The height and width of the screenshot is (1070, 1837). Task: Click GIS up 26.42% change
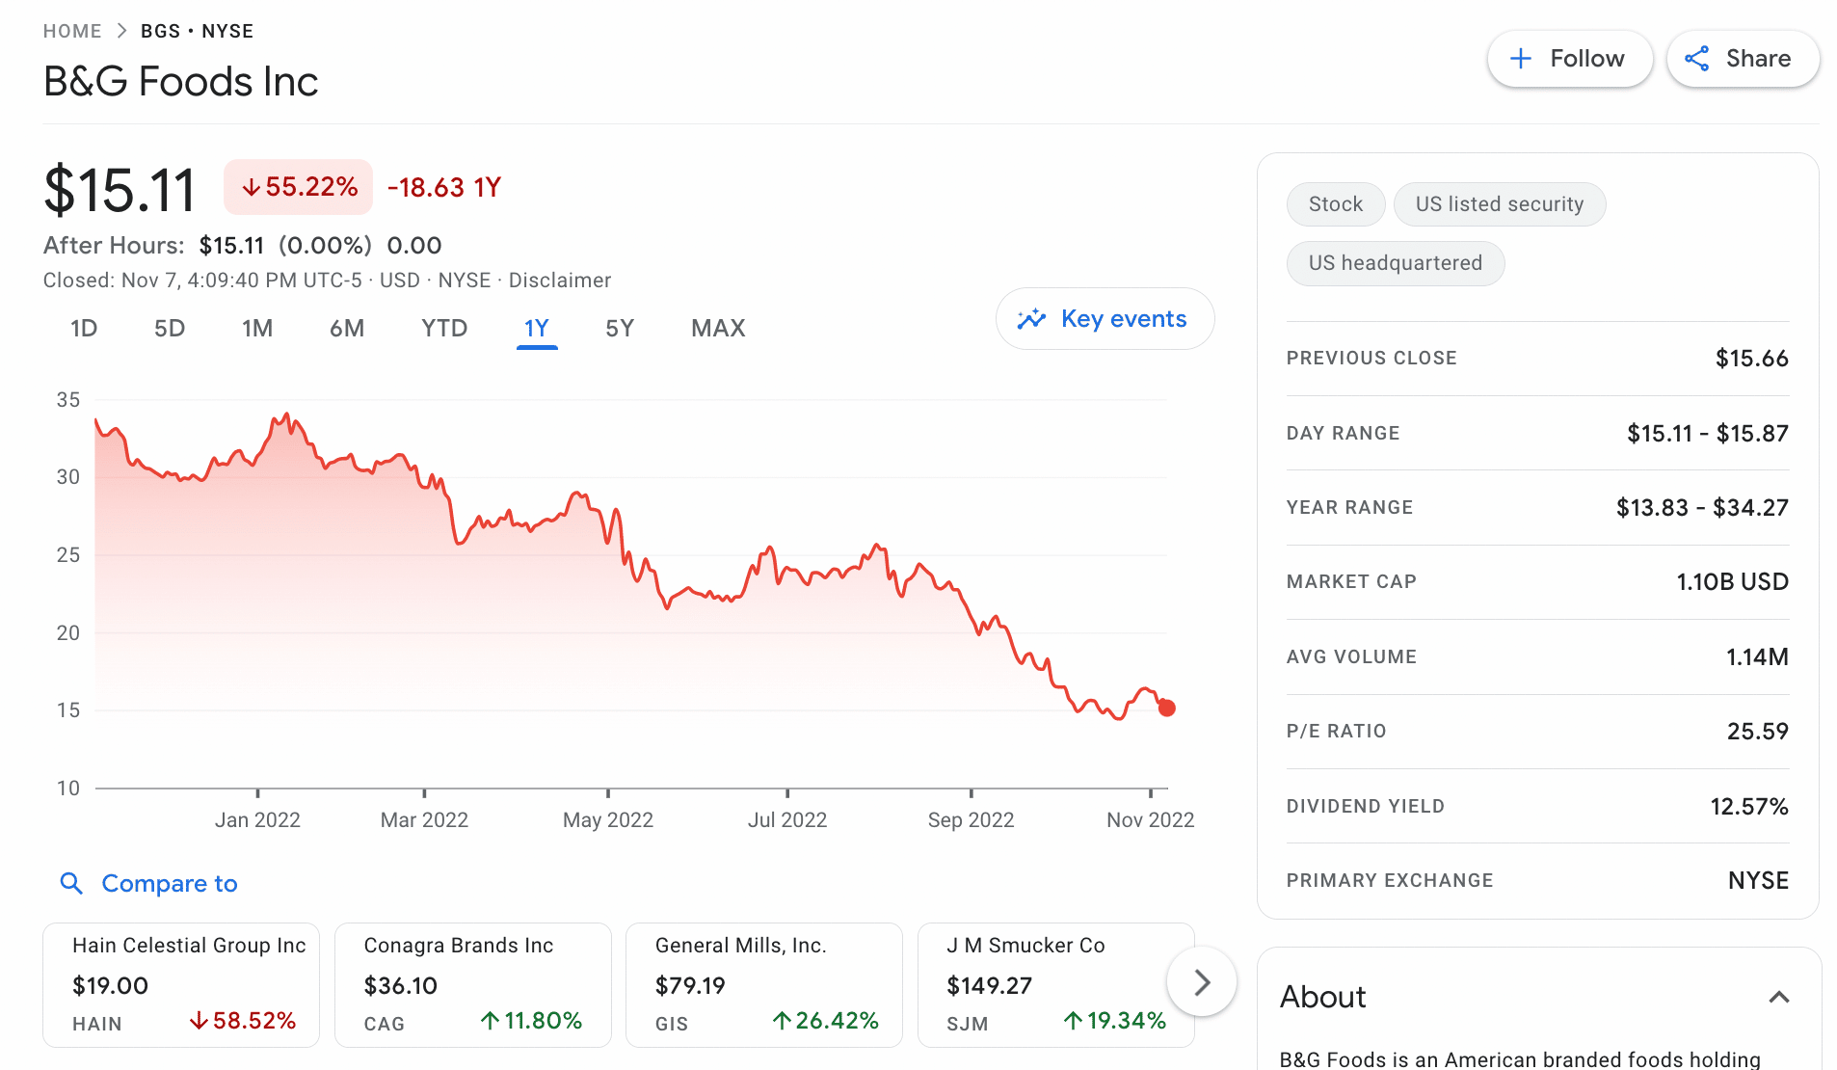click(825, 1021)
